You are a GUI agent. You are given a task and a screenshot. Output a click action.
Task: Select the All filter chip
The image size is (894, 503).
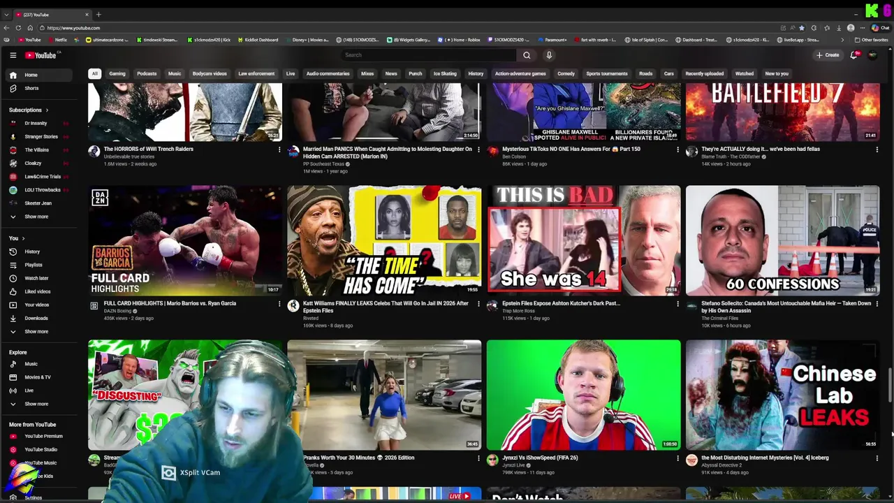click(x=94, y=73)
